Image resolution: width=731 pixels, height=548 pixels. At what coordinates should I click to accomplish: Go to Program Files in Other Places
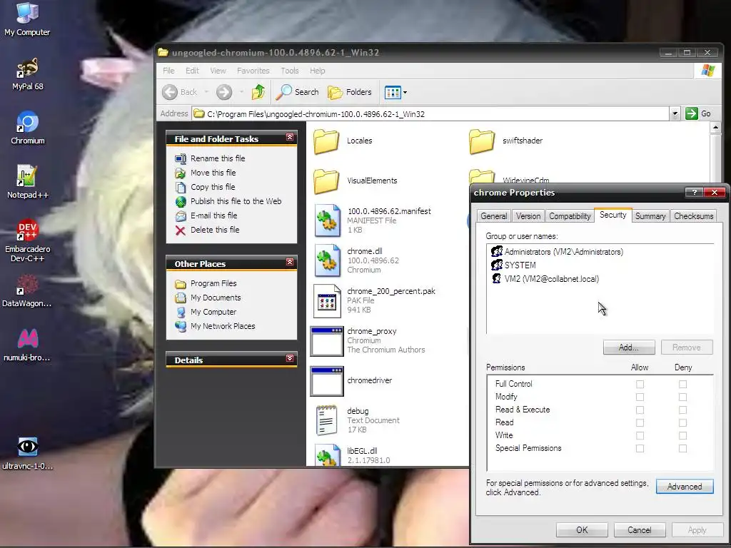213,283
